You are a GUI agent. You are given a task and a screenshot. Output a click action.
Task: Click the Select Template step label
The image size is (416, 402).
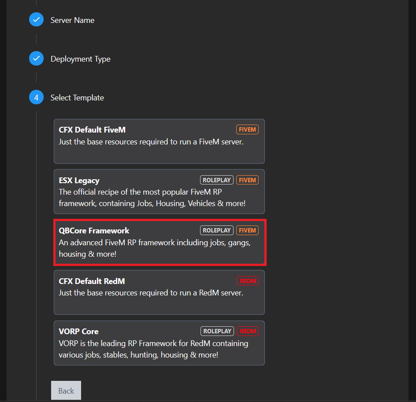tap(77, 98)
